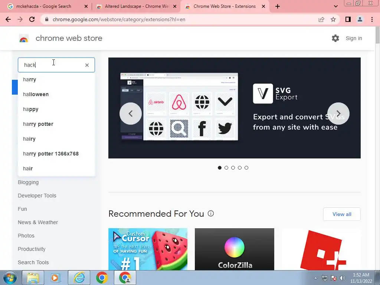Open the Chrome three-dot menu
The width and height of the screenshot is (380, 285).
click(x=372, y=19)
